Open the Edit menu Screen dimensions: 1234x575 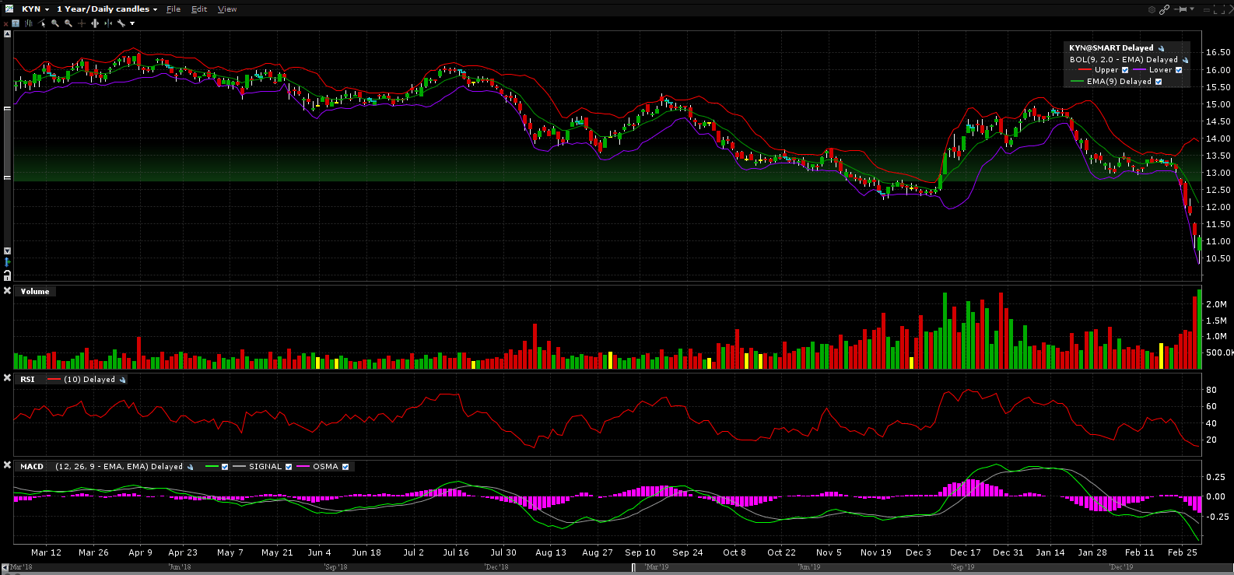pyautogui.click(x=199, y=9)
